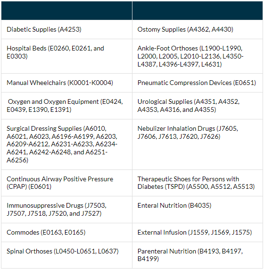This screenshot has height=270, width=264.
Task: Click the Oxygen and Oxygen Equipment cell
Action: click(x=67, y=106)
